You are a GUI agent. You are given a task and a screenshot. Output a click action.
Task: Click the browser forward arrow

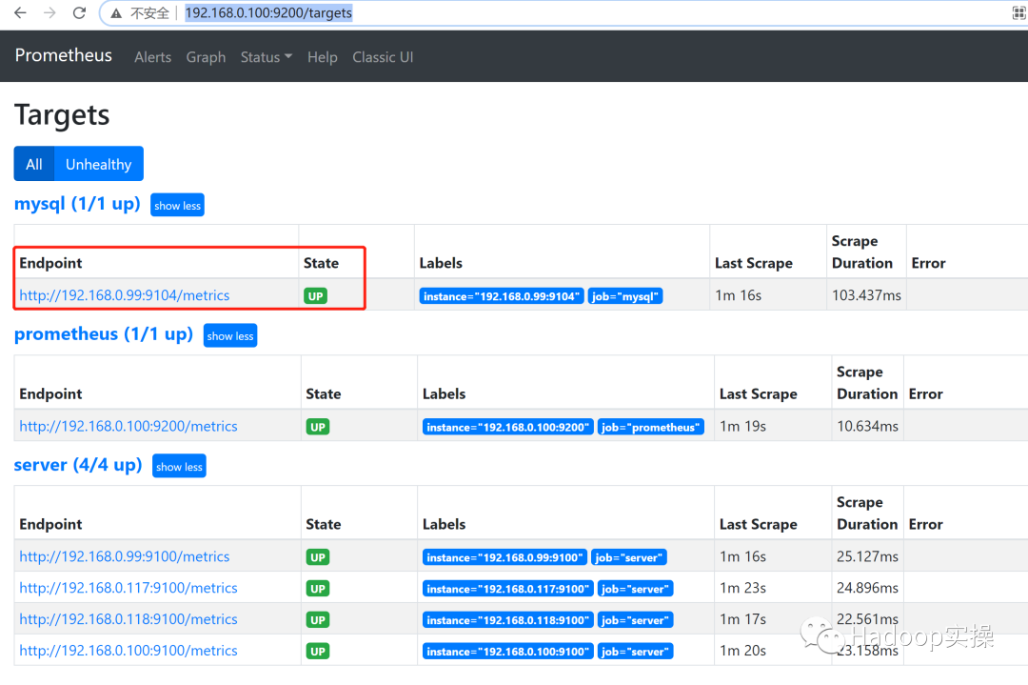(49, 12)
